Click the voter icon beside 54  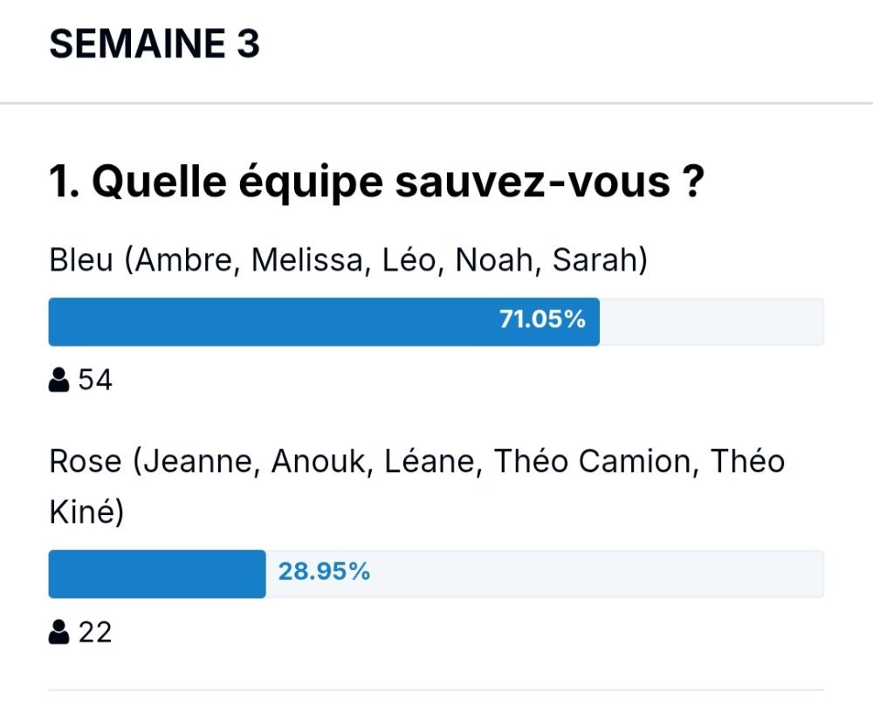tap(58, 380)
